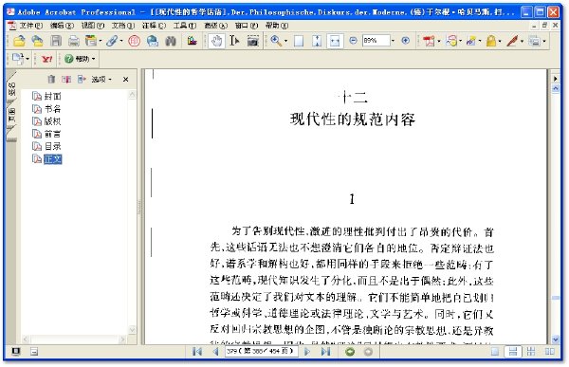This screenshot has width=569, height=367.
Task: Delete the selected bookmark with the trash icon
Action: click(x=51, y=79)
